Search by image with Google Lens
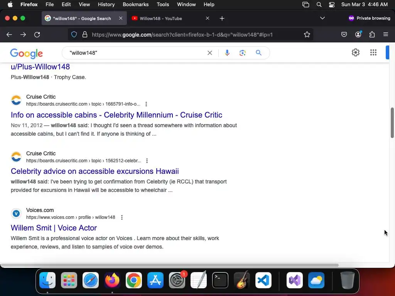 tap(243, 53)
